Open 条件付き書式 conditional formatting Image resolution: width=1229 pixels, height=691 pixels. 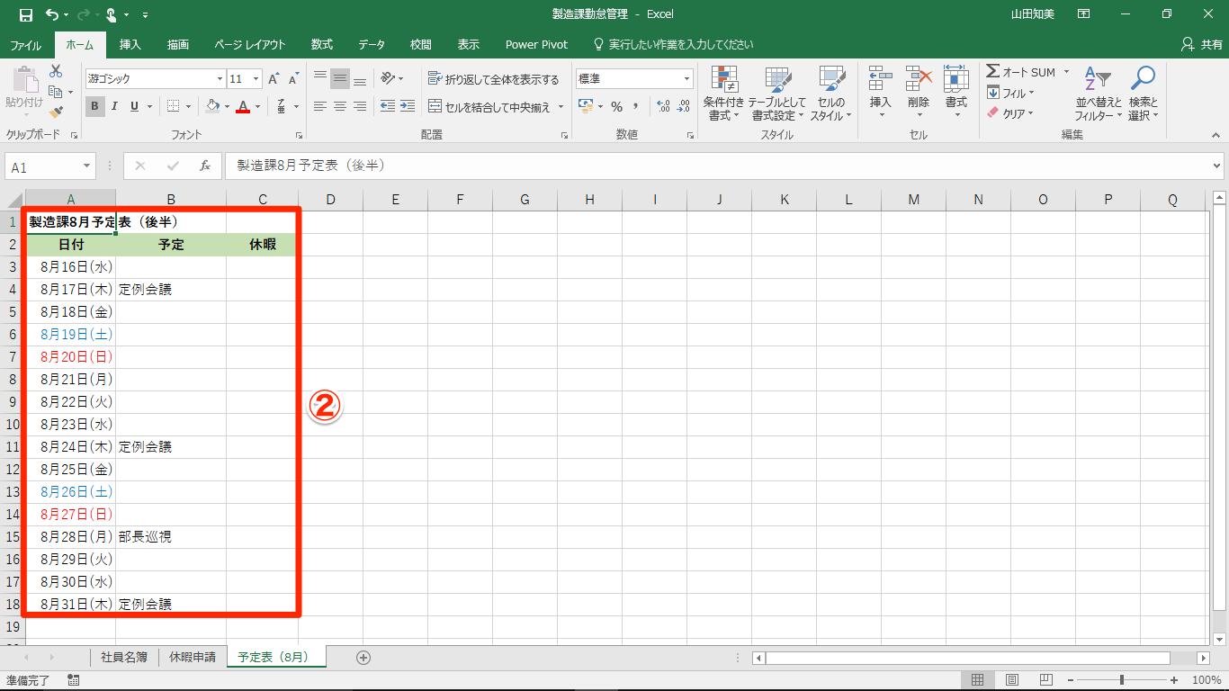[x=723, y=94]
